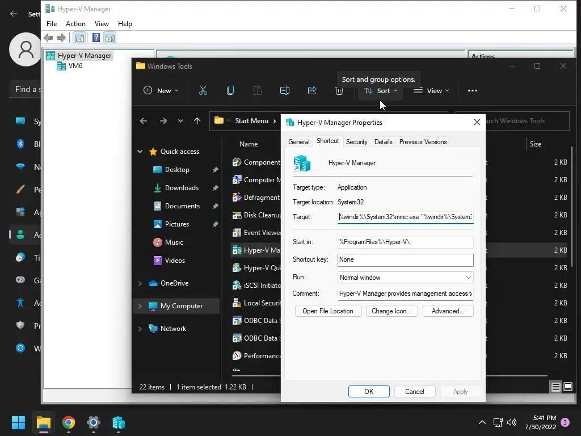
Task: Open the View menu in Hyper-V Manager
Action: click(x=102, y=24)
